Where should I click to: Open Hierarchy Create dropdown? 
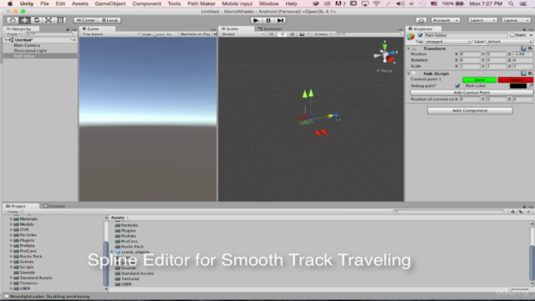(13, 34)
